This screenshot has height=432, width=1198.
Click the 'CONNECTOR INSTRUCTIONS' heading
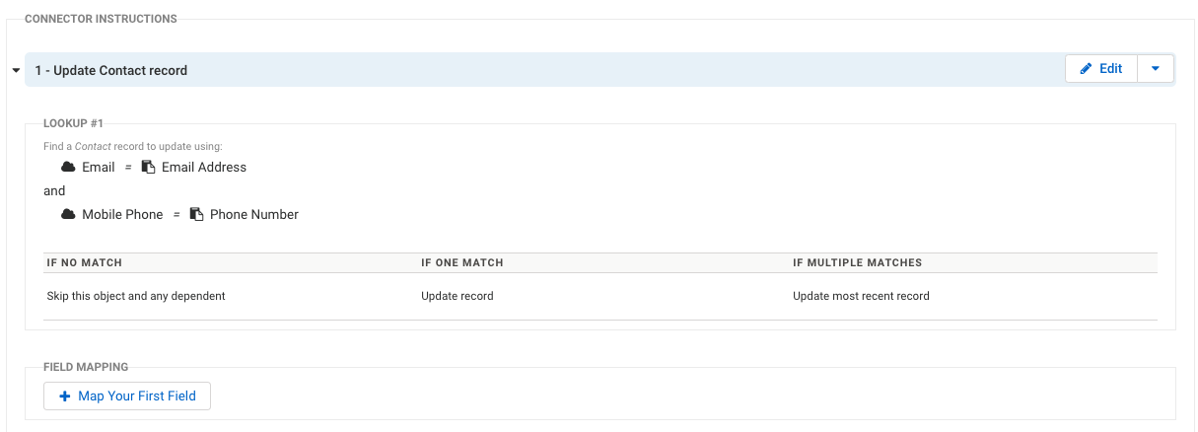[x=101, y=19]
